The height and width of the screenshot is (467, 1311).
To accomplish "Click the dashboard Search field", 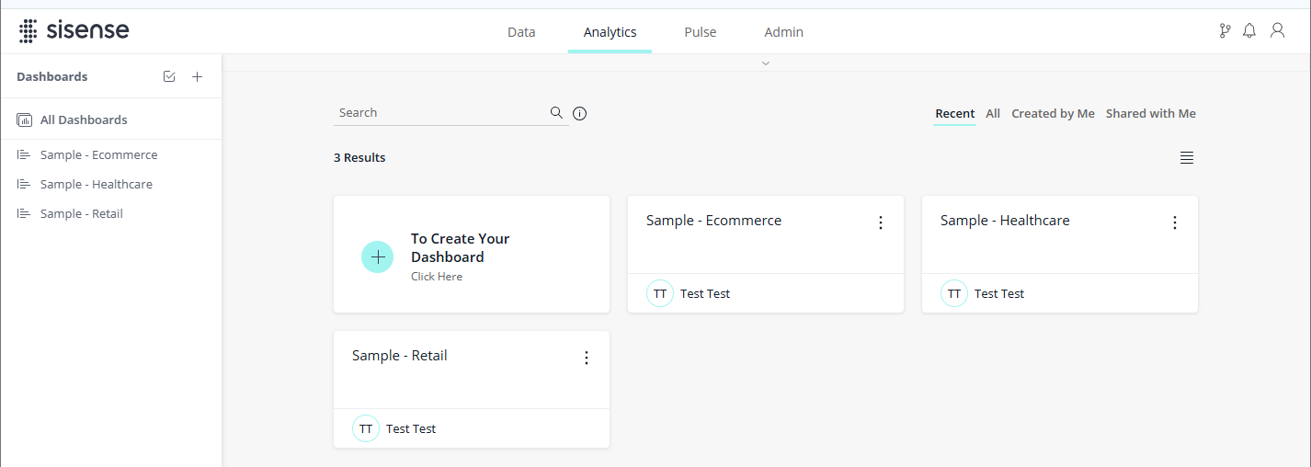I will tap(439, 113).
